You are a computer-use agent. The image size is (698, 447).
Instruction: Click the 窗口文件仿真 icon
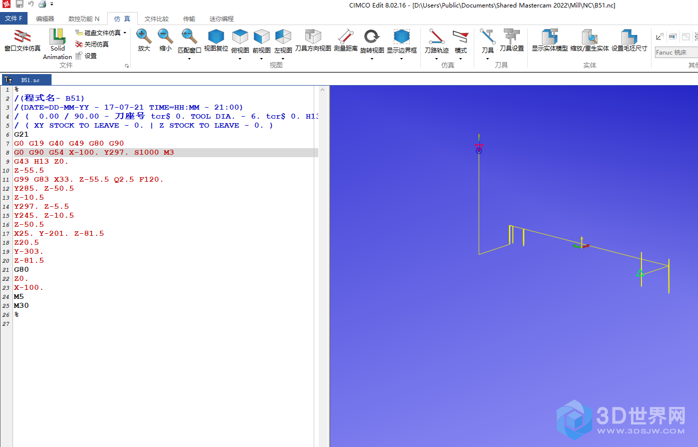23,37
